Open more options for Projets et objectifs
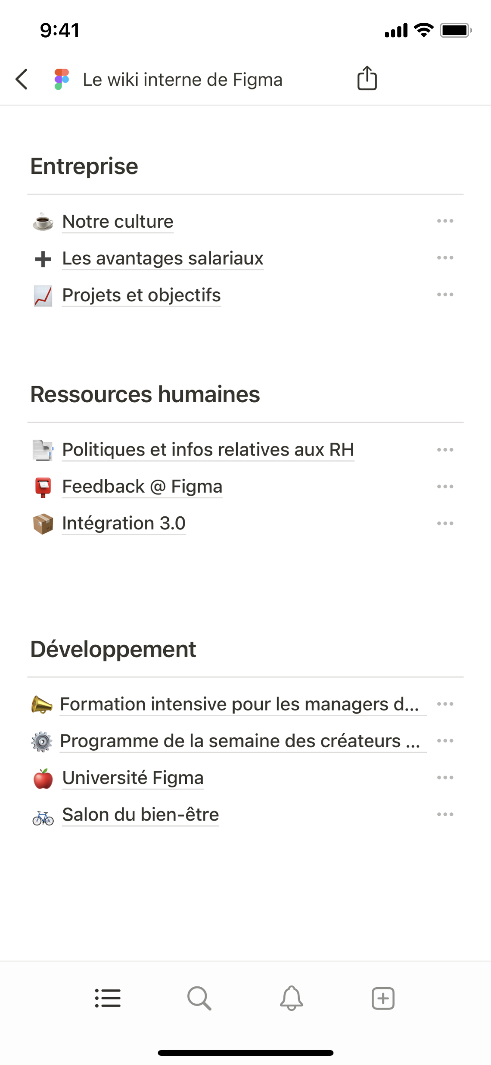 (445, 295)
